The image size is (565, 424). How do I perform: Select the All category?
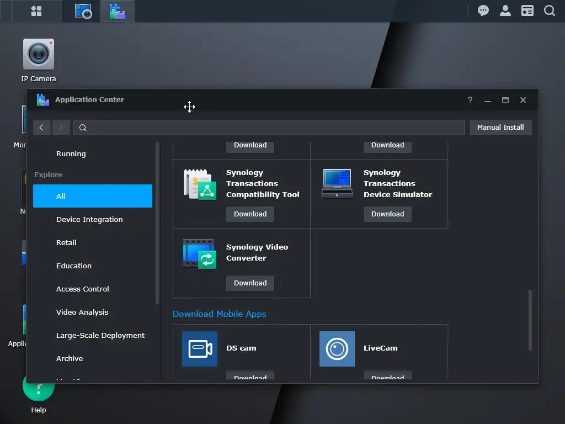click(93, 196)
